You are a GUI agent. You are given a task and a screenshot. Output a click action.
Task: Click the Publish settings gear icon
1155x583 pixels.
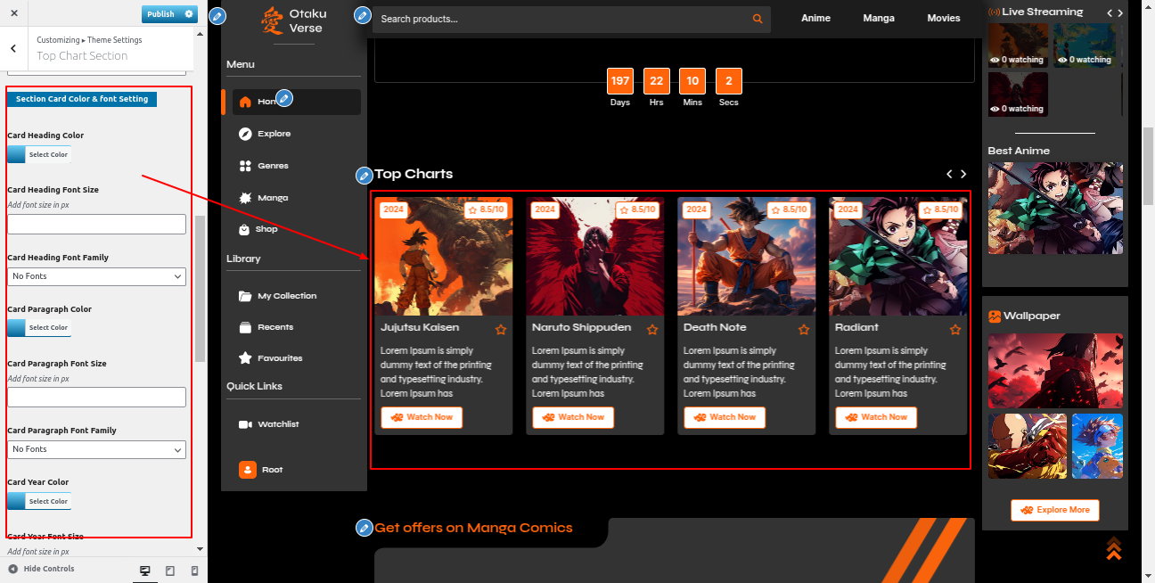(189, 14)
